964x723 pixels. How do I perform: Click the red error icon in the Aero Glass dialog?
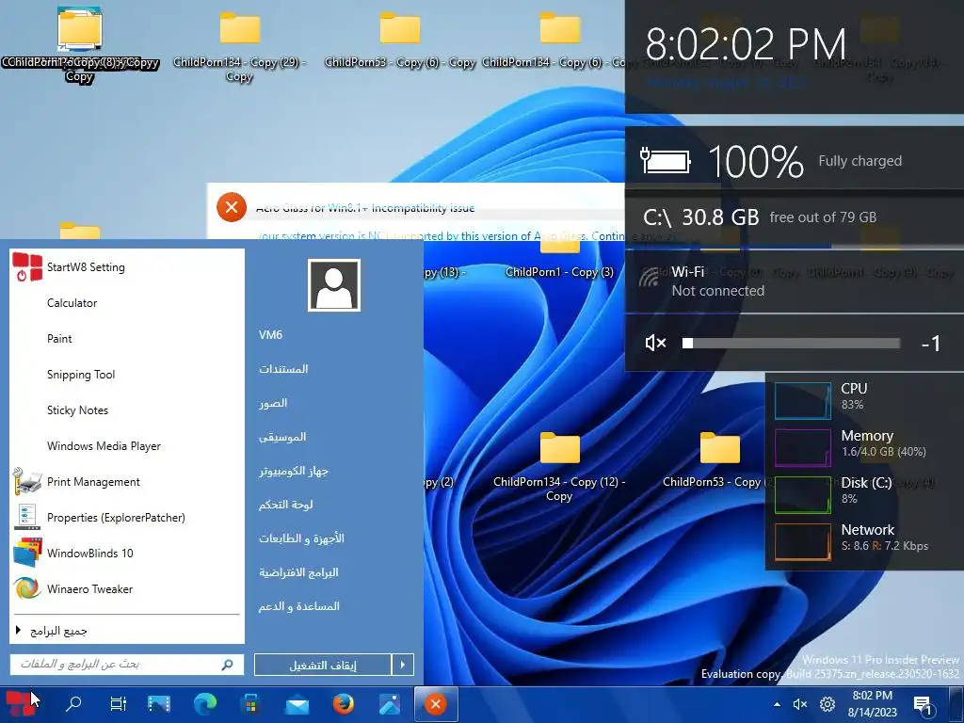coord(232,208)
